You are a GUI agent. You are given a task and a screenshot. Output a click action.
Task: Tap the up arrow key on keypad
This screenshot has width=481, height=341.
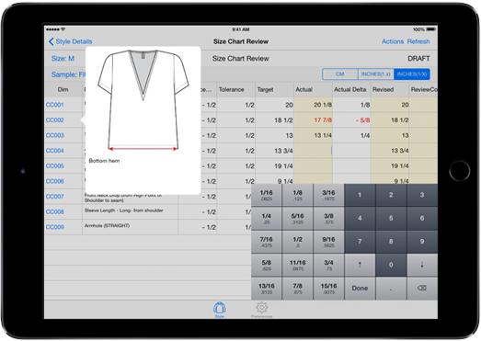360,265
